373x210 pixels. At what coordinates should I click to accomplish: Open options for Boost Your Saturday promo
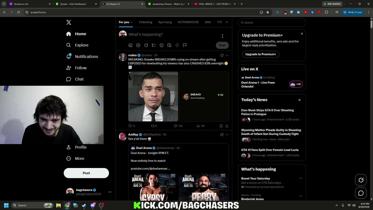pyautogui.click(x=301, y=178)
